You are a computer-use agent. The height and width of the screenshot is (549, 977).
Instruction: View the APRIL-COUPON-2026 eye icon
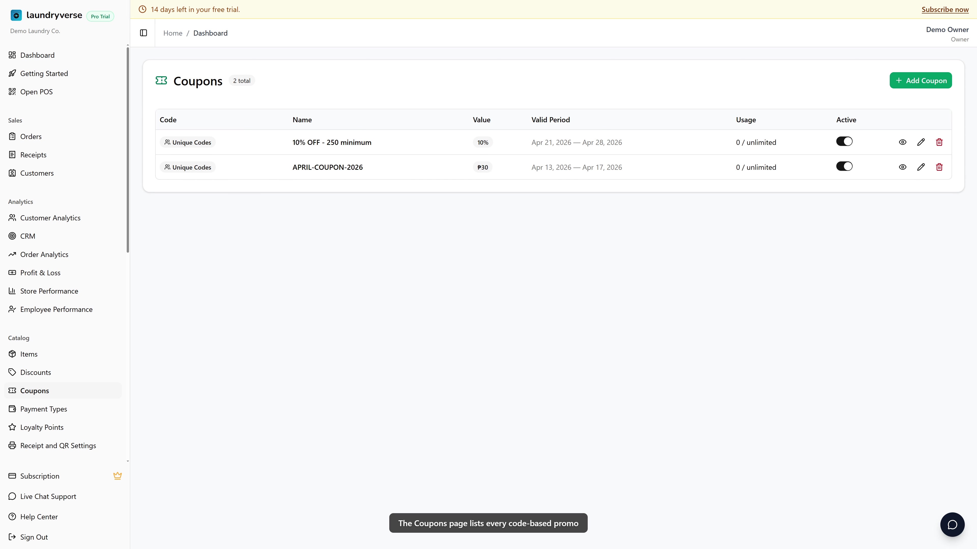click(x=903, y=167)
